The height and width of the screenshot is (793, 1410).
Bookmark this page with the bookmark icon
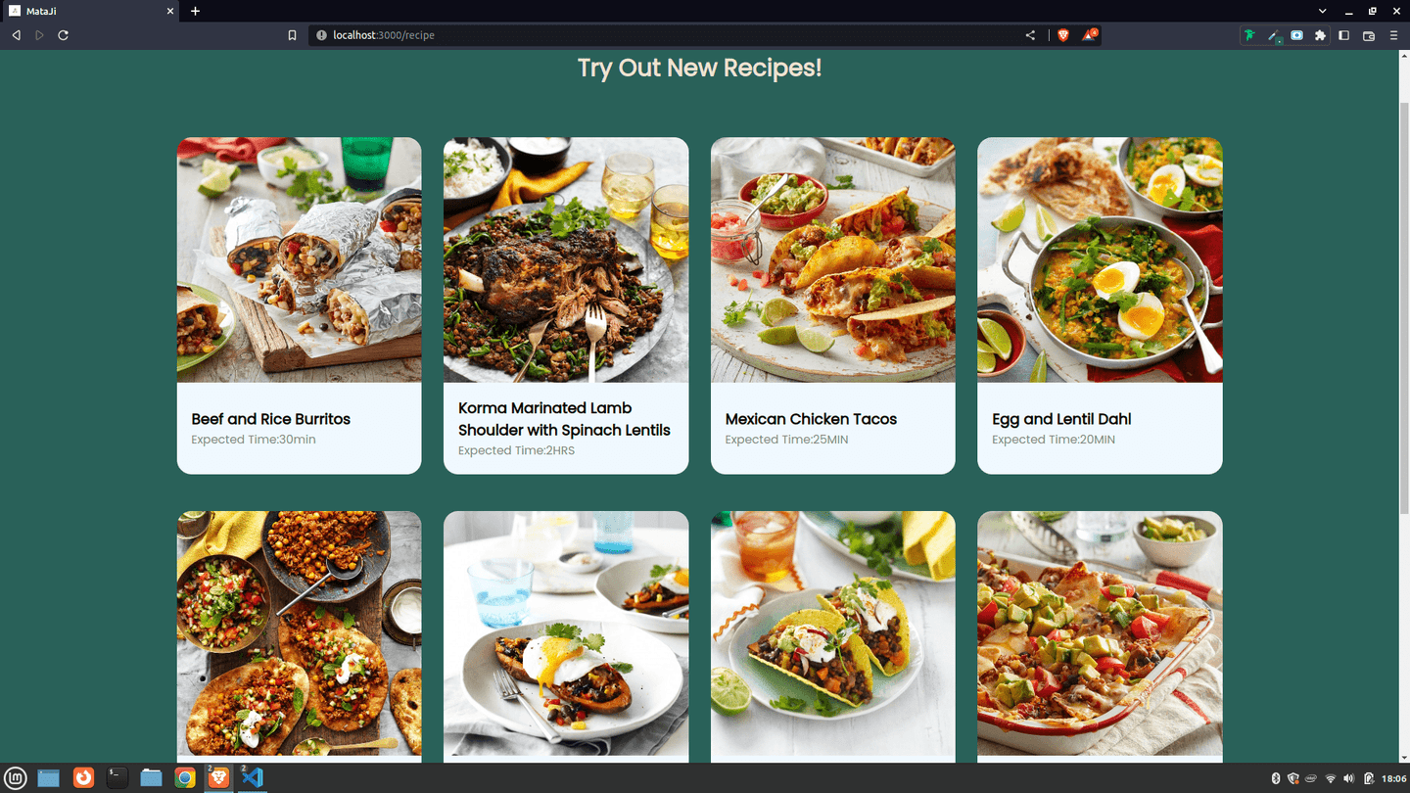click(x=292, y=35)
